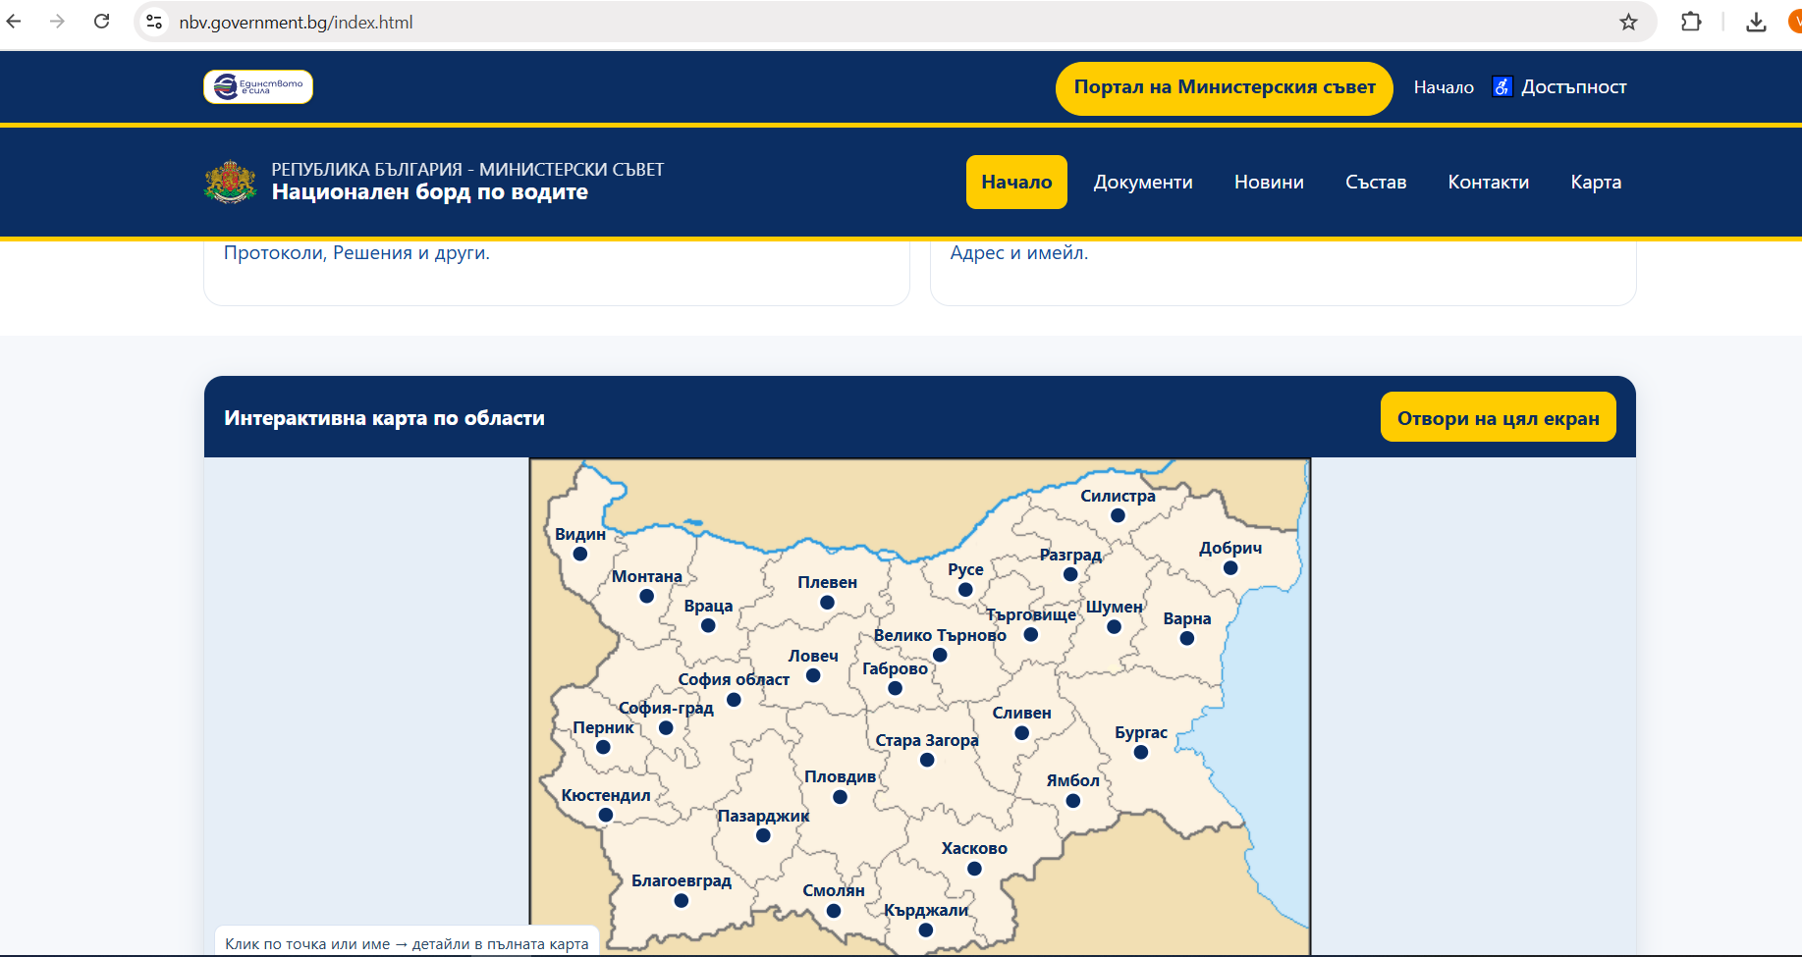1802x957 pixels.
Task: Bookmark this page with the star icon
Action: click(1628, 22)
